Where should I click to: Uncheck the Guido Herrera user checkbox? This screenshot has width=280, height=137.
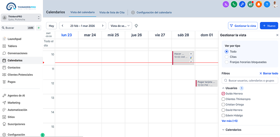click(223, 94)
